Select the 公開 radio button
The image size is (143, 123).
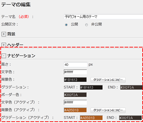click(66, 25)
